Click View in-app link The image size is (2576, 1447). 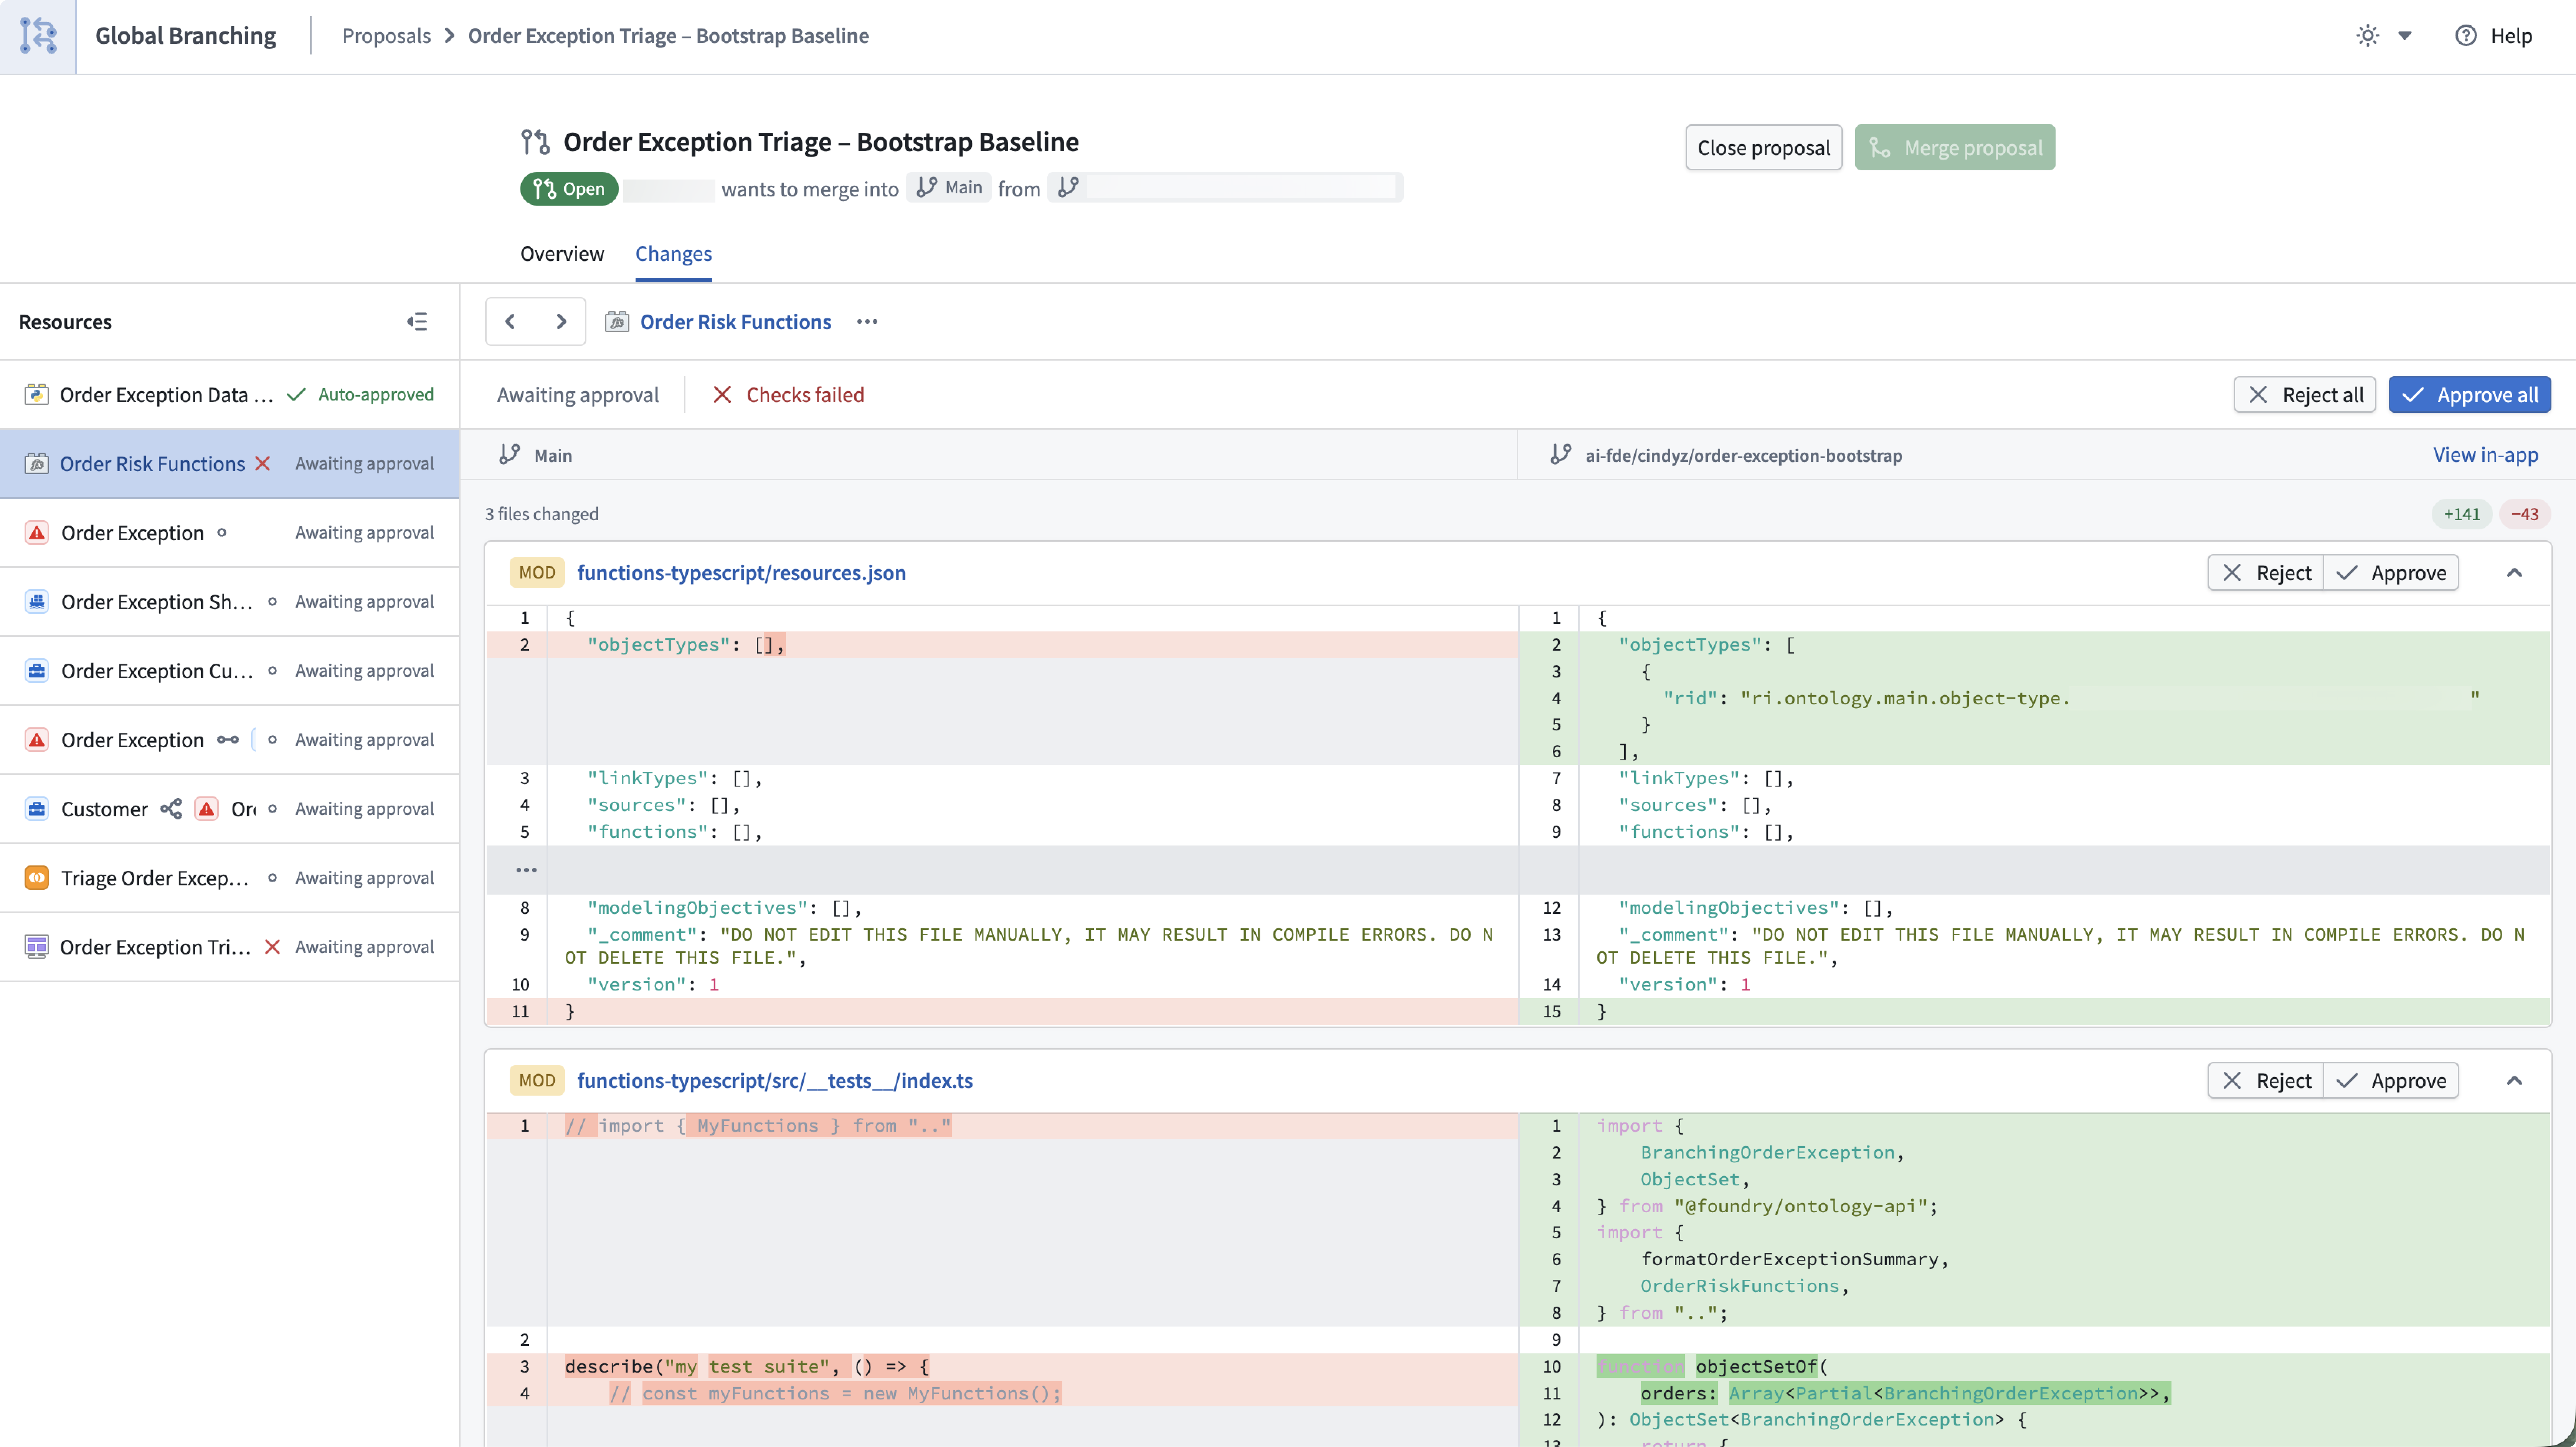click(2485, 455)
